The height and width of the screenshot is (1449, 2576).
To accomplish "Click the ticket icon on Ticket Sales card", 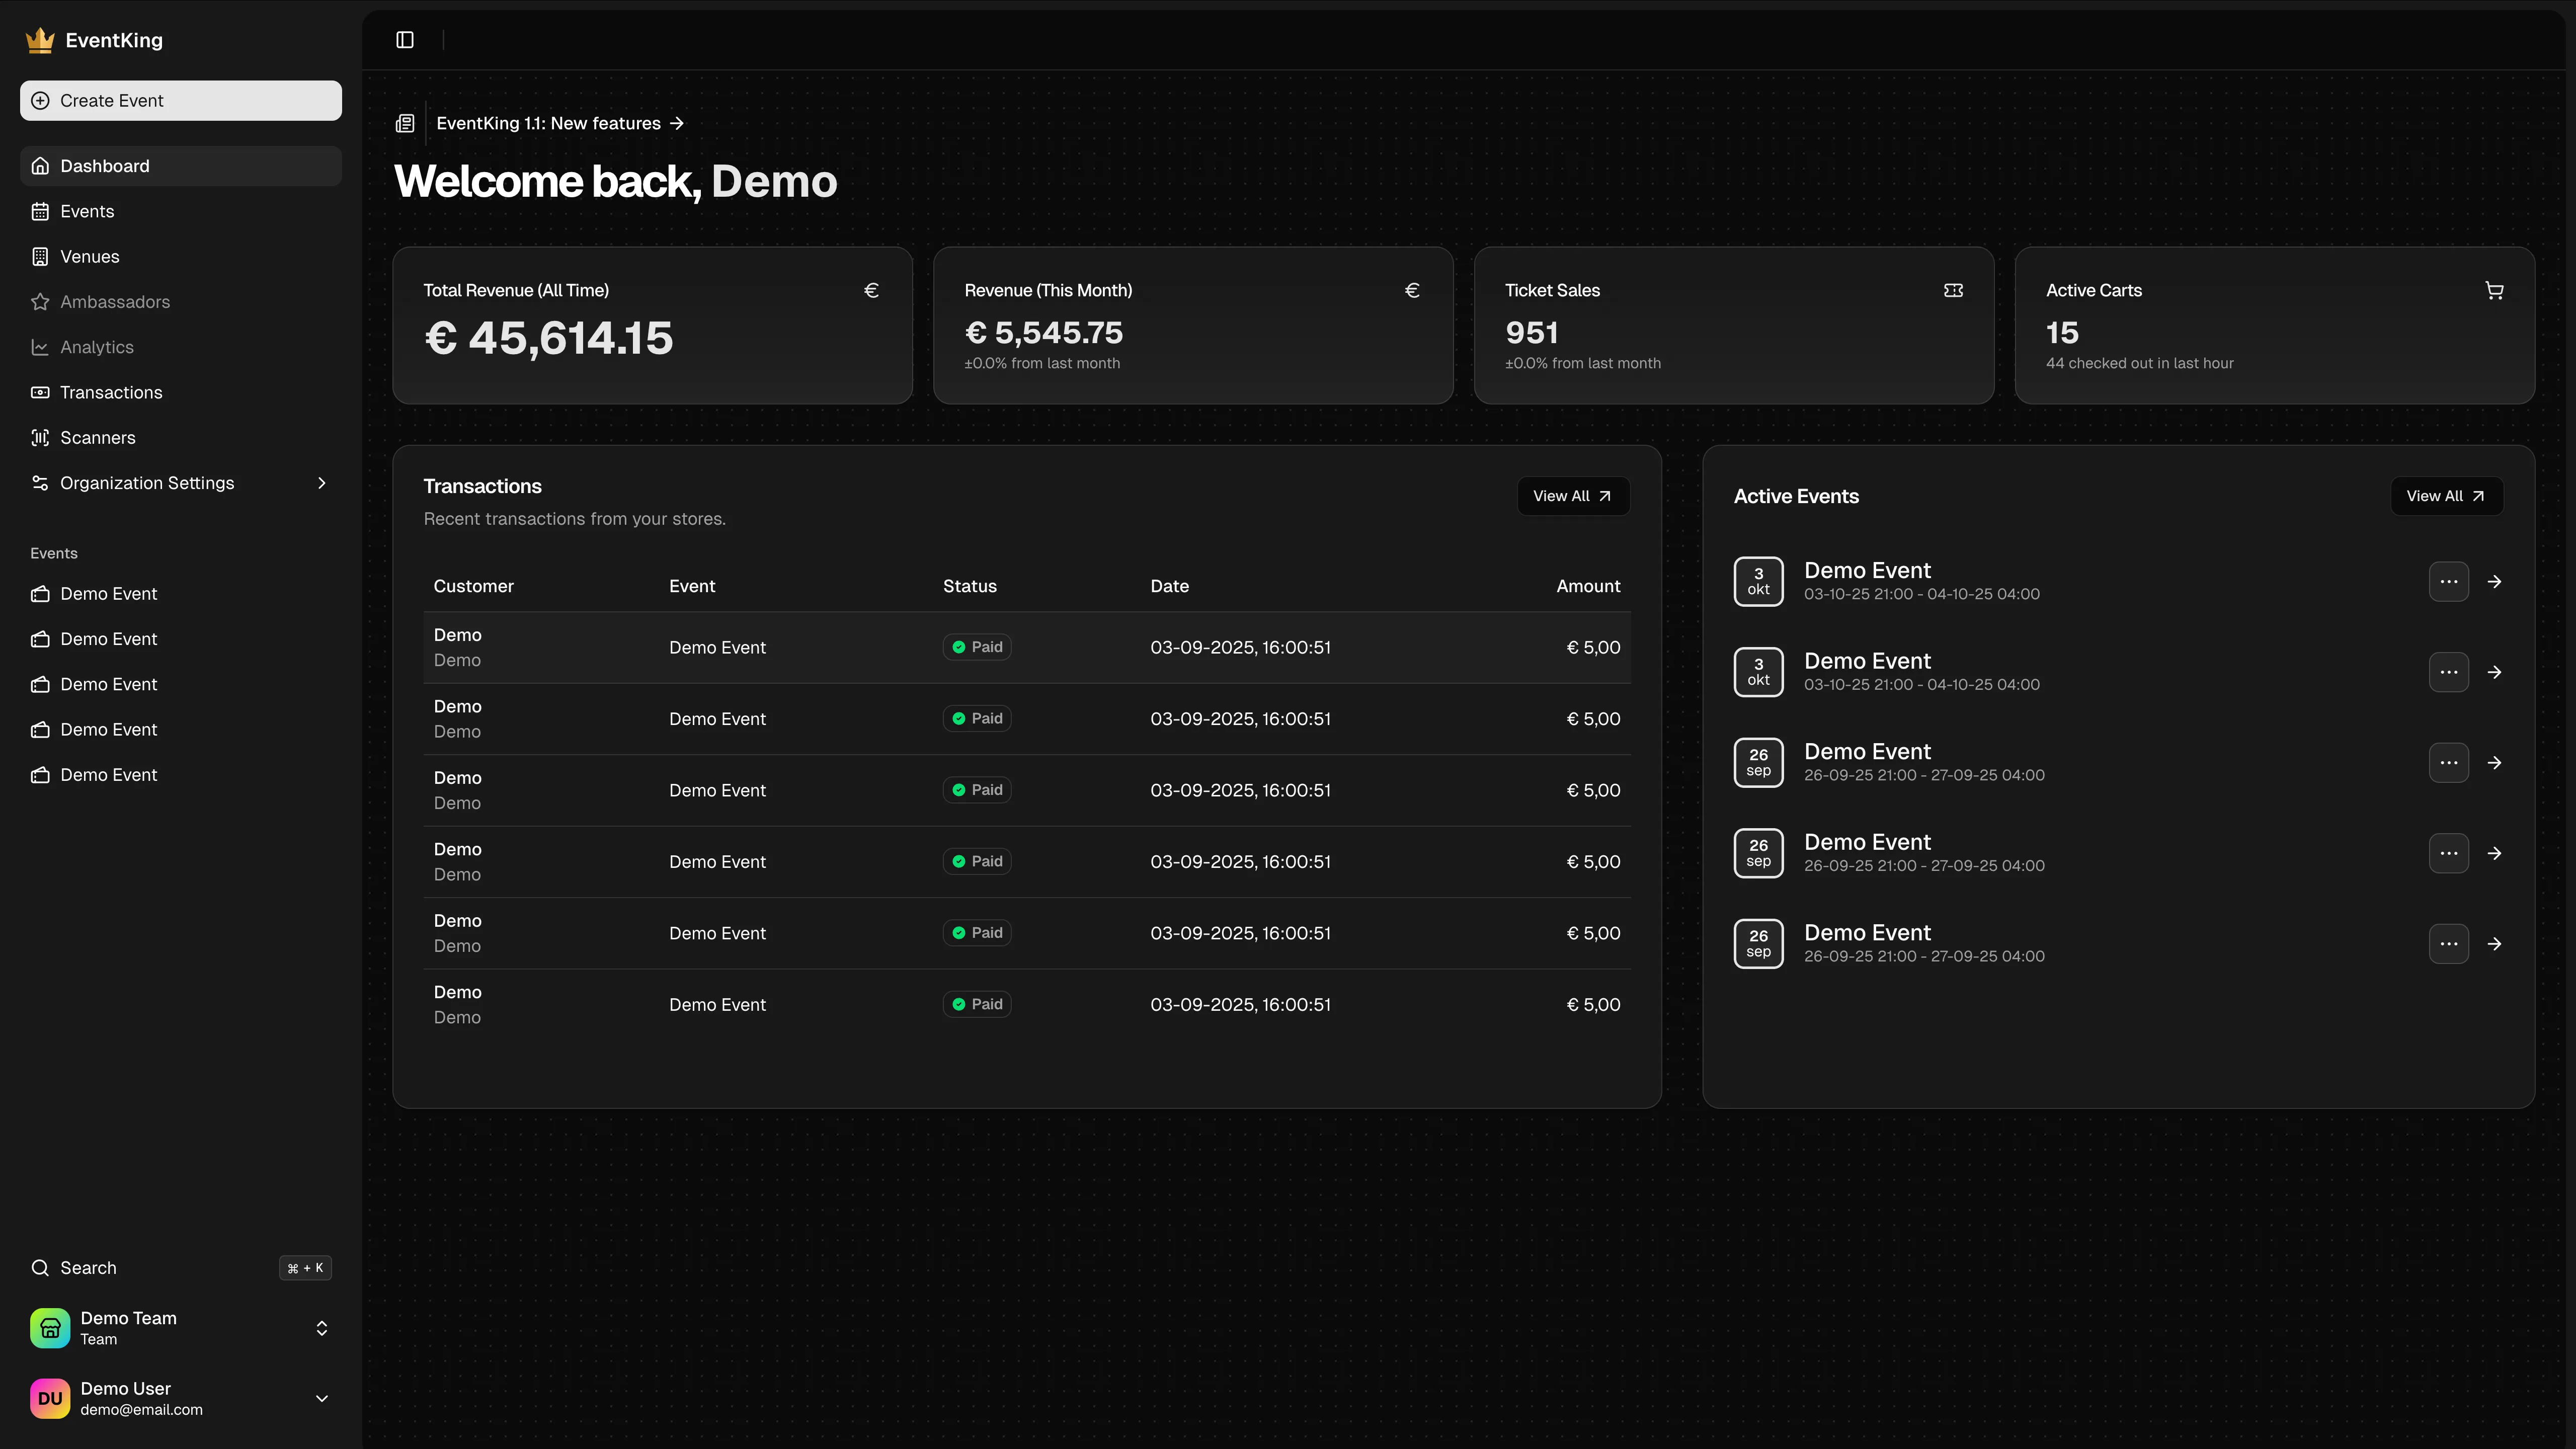I will pyautogui.click(x=1952, y=290).
